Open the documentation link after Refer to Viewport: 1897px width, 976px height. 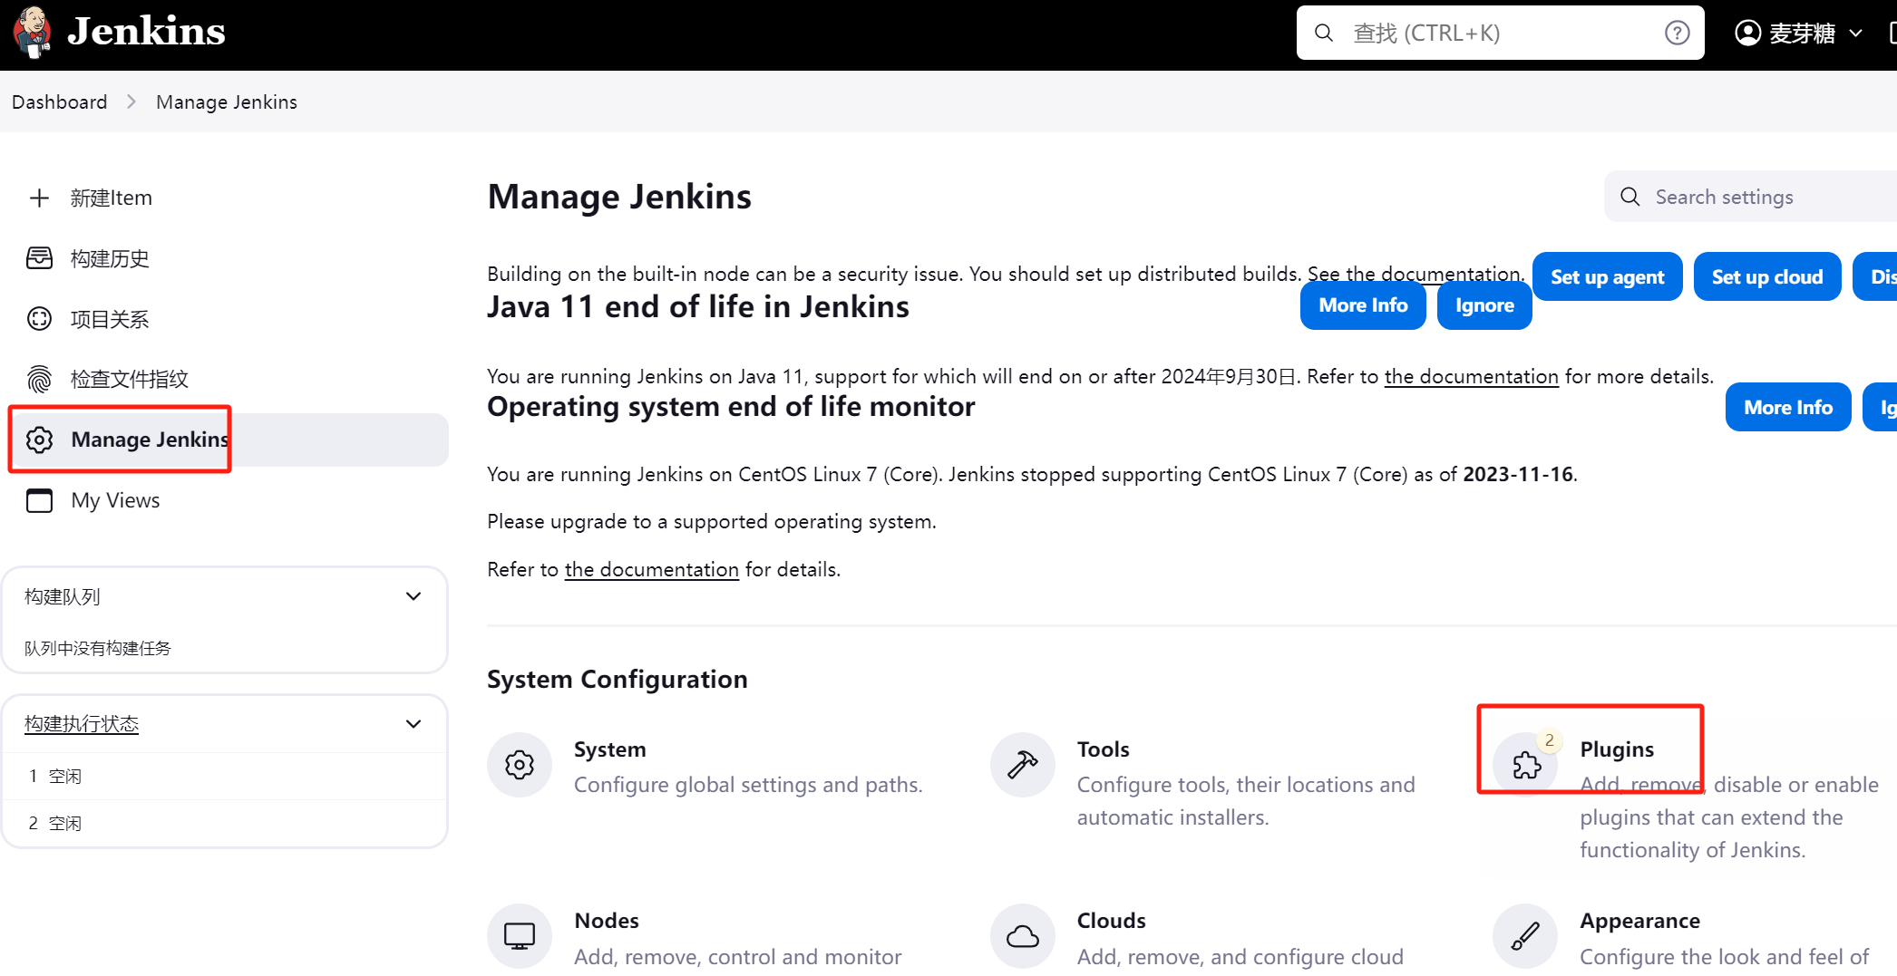[651, 570]
